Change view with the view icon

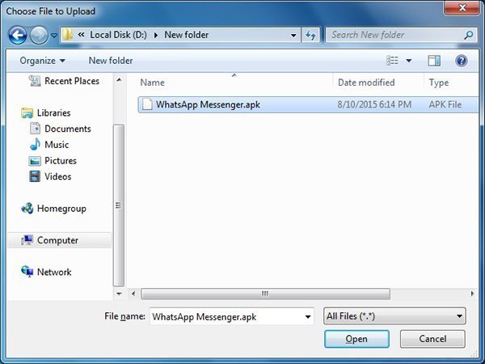(392, 61)
